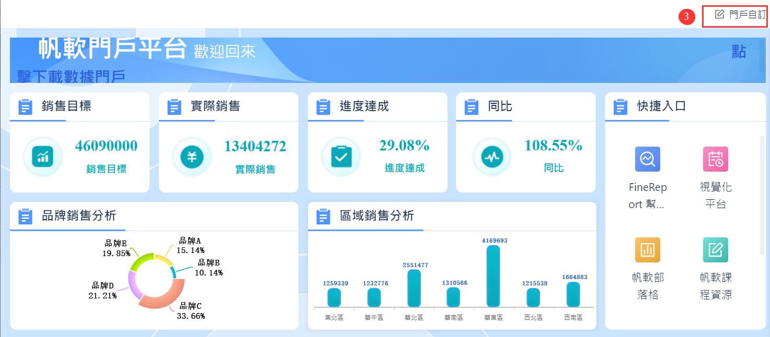The width and height of the screenshot is (770, 337).
Task: Click the 108.55% year-over-year value
Action: tap(554, 146)
